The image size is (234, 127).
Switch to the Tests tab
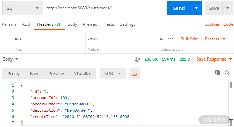pyautogui.click(x=109, y=24)
